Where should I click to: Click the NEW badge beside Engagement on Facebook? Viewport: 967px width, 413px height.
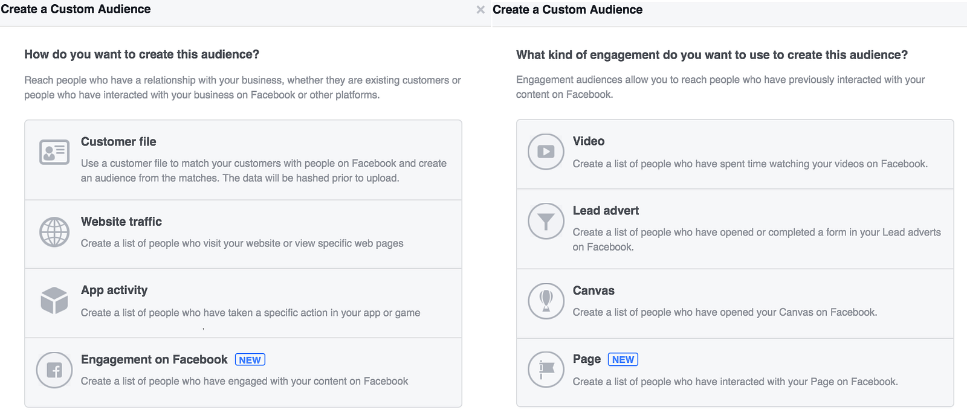[x=250, y=360]
